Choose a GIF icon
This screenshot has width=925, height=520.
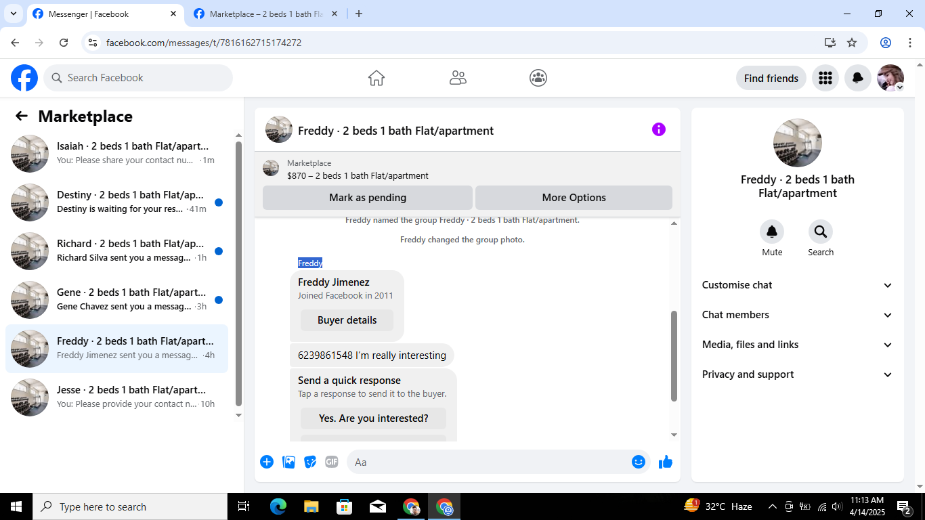(x=331, y=462)
